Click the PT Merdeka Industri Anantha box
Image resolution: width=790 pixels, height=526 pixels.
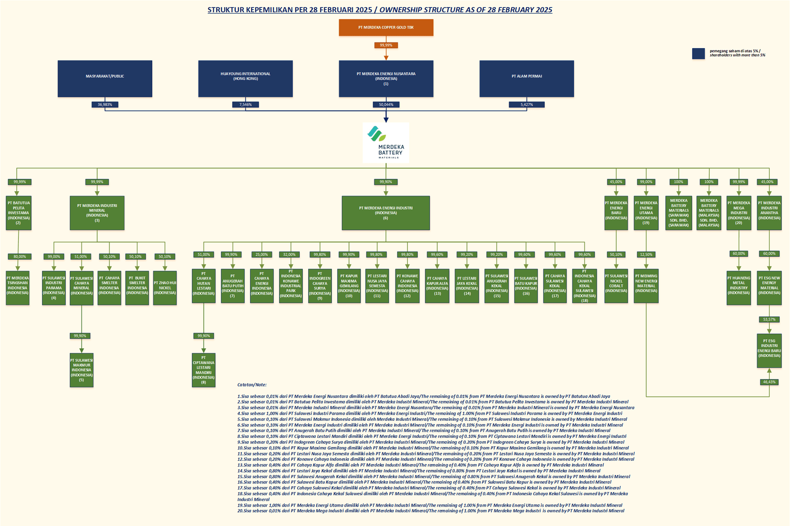(769, 213)
